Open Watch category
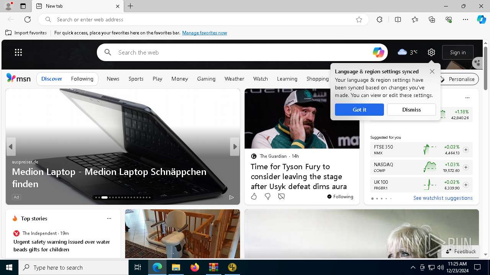This screenshot has width=490, height=275. tap(261, 79)
